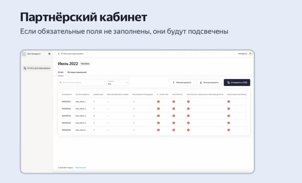Click the Логин клиента column header
Screen dimensions: 302x183
point(83,95)
